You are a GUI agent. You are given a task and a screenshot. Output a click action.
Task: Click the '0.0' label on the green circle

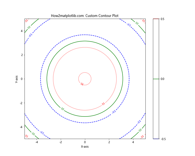click(62, 109)
